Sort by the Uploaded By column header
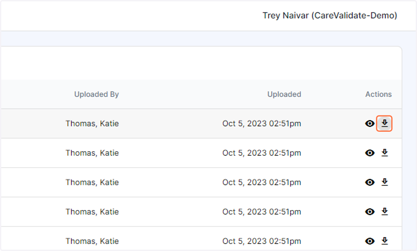 [97, 94]
